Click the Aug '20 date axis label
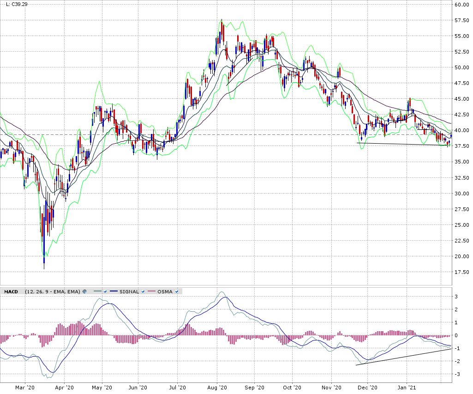 tap(217, 388)
